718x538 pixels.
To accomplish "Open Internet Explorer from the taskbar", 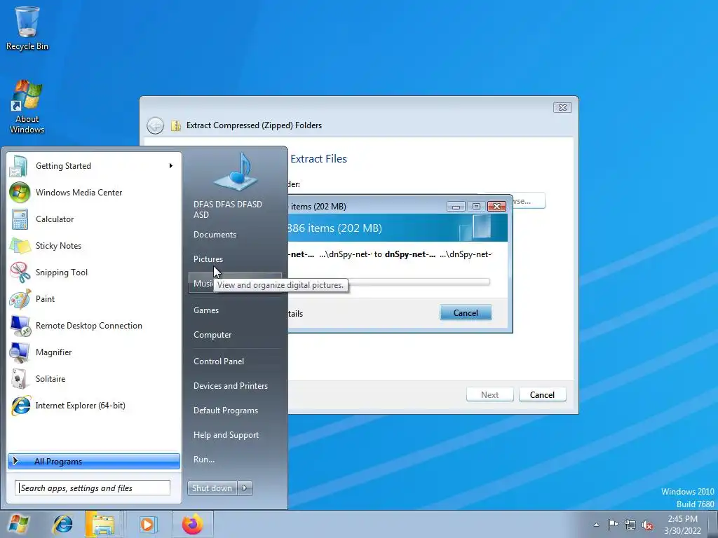I will [62, 524].
